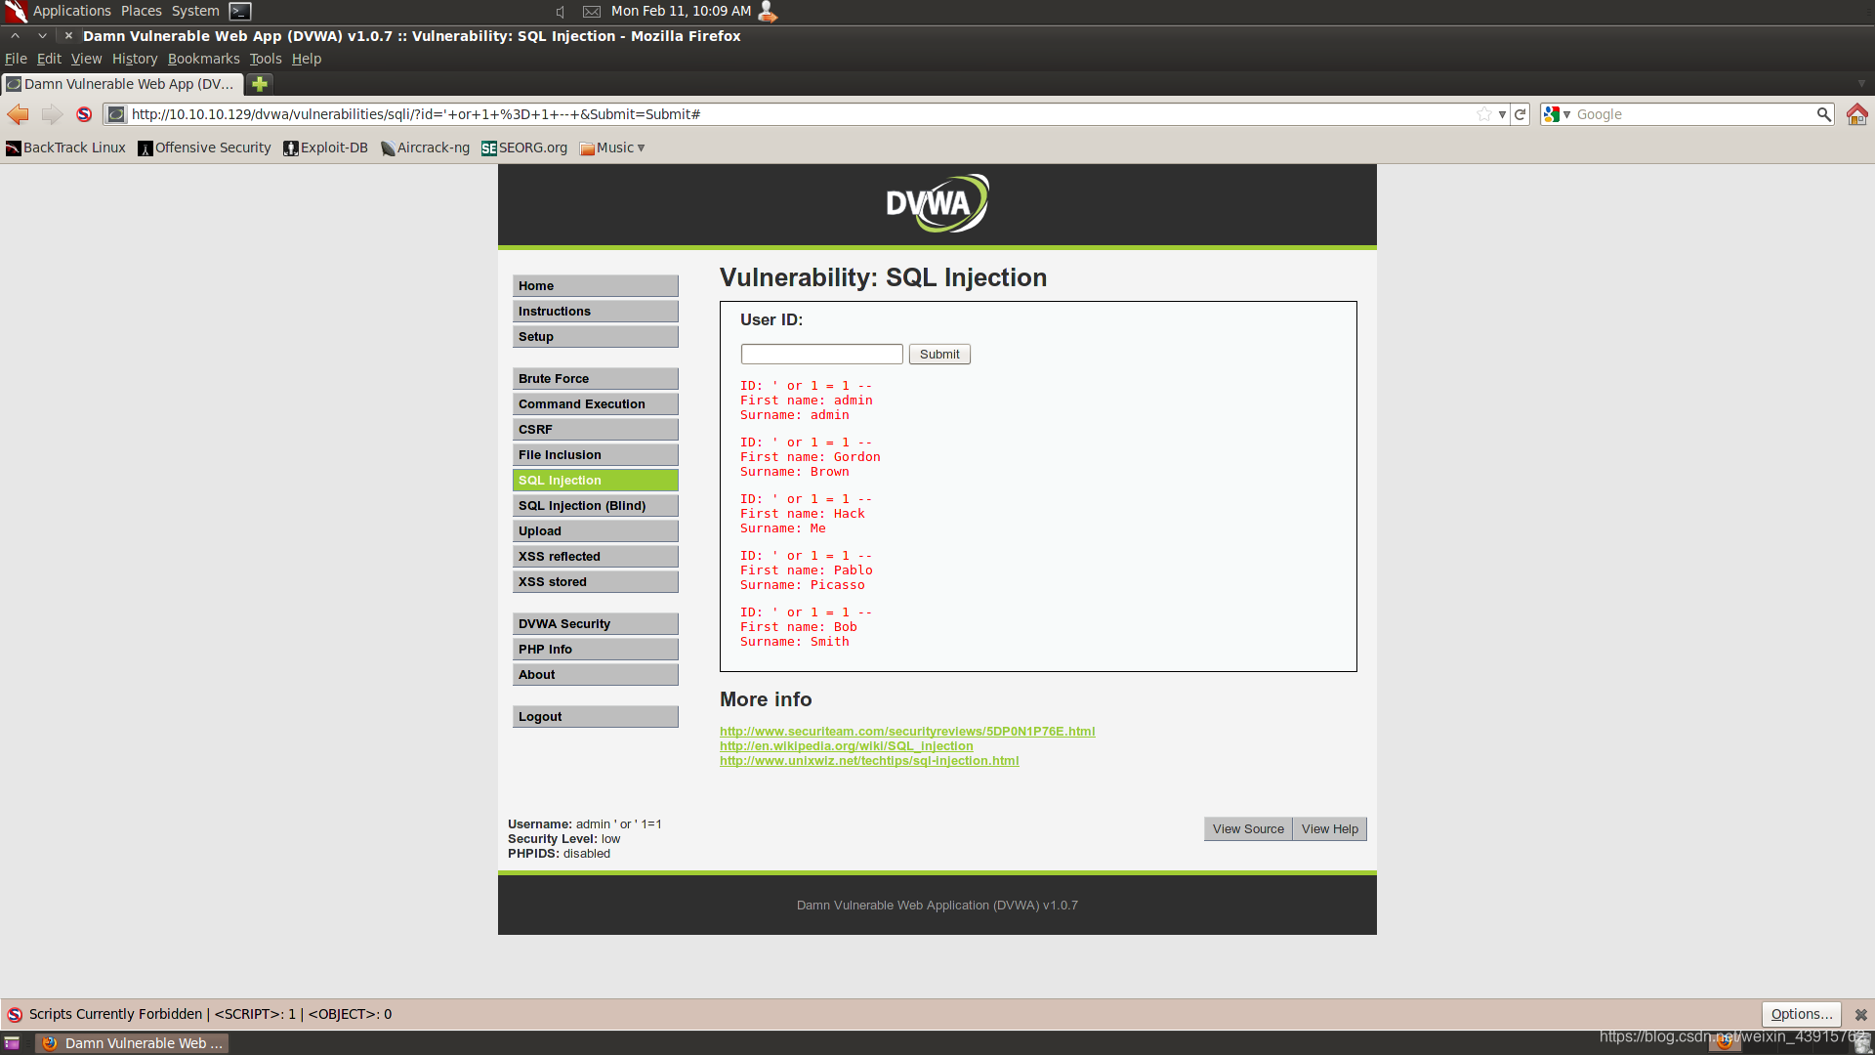Screen dimensions: 1875x1055
Task: Click the NoScript icon in notification bar
Action: pyautogui.click(x=15, y=1015)
